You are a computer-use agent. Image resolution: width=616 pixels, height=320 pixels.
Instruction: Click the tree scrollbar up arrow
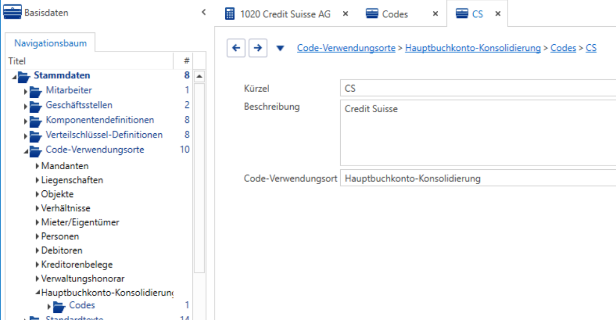pos(199,76)
